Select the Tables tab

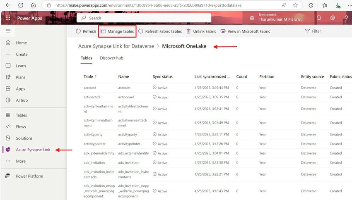pyautogui.click(x=87, y=58)
